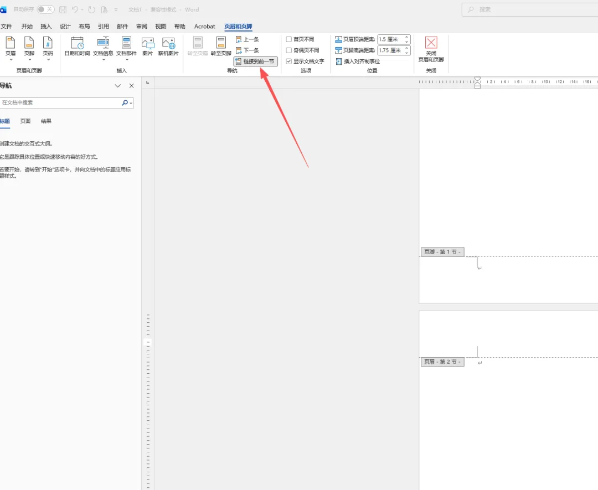
Task: Open the search options dropdown in navigation pane
Action: click(x=131, y=103)
